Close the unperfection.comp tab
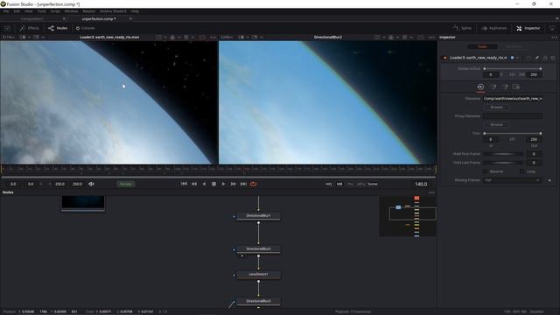560x315 pixels. [x=130, y=18]
